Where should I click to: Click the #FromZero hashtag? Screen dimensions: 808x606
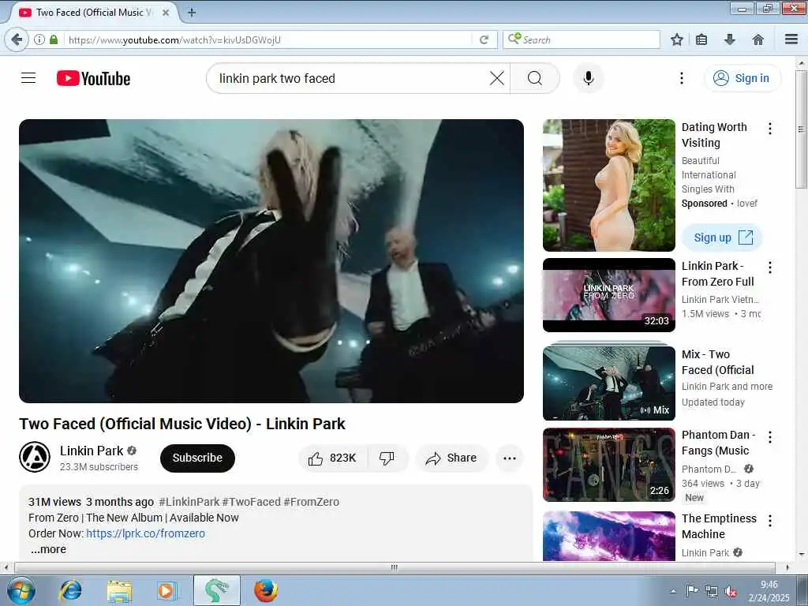click(311, 502)
